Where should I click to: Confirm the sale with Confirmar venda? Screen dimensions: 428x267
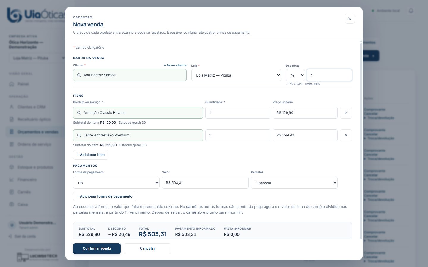pos(97,249)
